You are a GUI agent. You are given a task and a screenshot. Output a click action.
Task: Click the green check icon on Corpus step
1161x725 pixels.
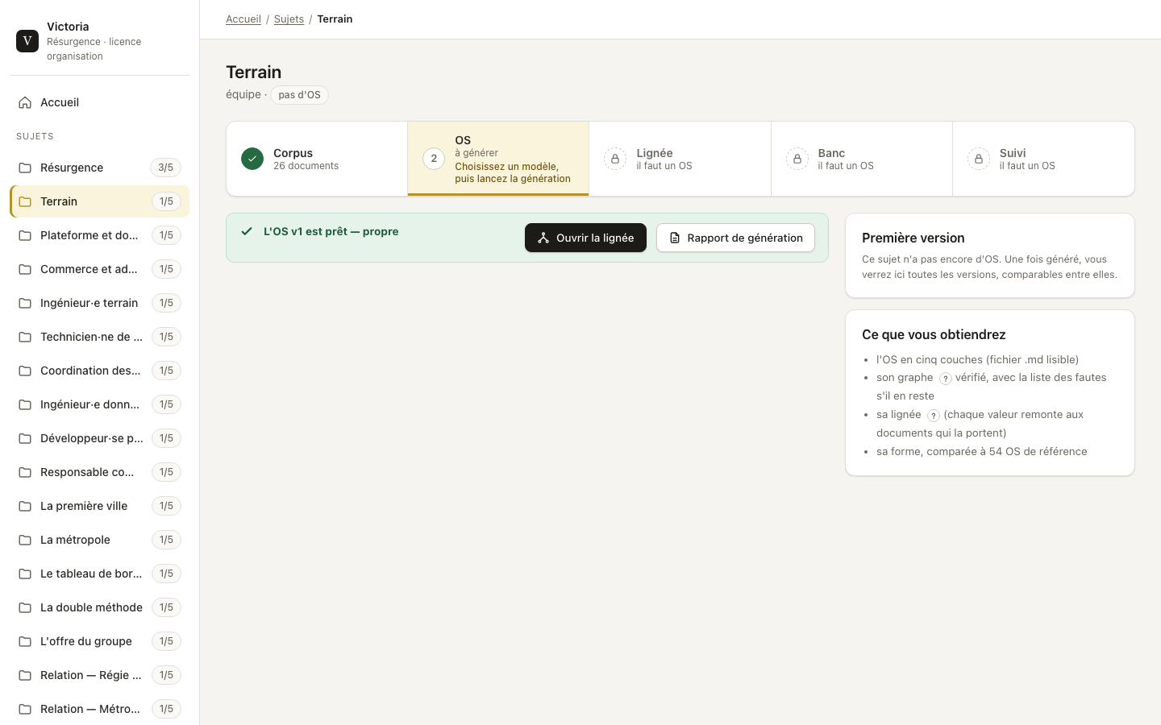[x=252, y=159]
